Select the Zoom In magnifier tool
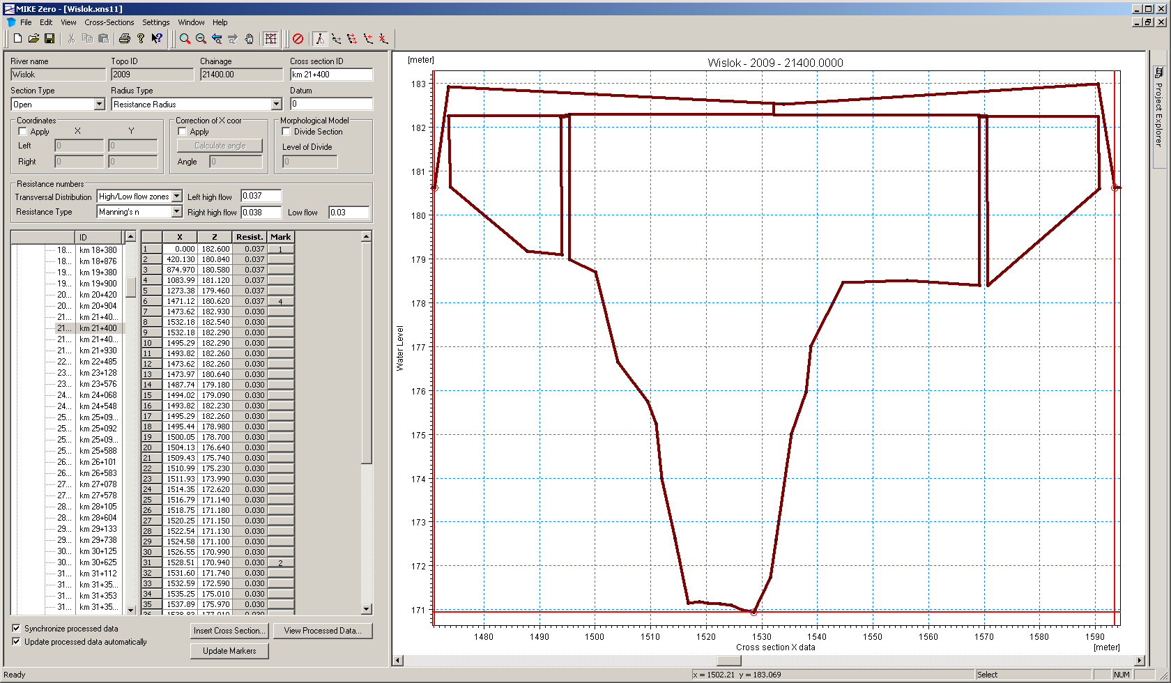The image size is (1171, 683). (x=185, y=39)
